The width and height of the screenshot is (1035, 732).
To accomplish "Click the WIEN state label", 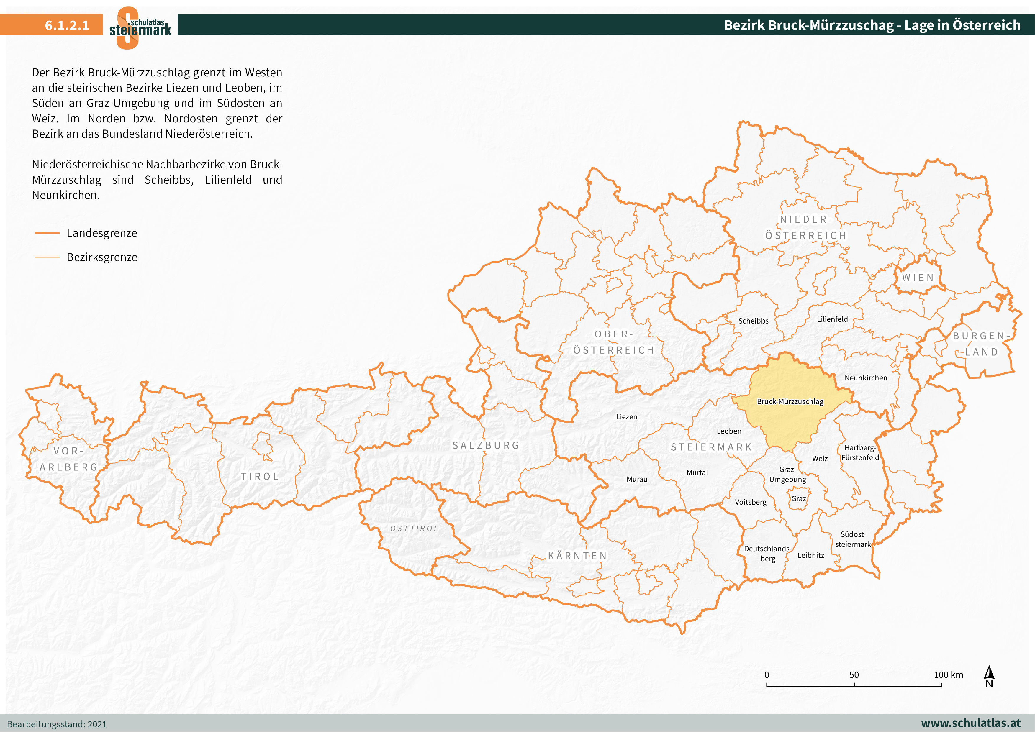I will click(918, 278).
